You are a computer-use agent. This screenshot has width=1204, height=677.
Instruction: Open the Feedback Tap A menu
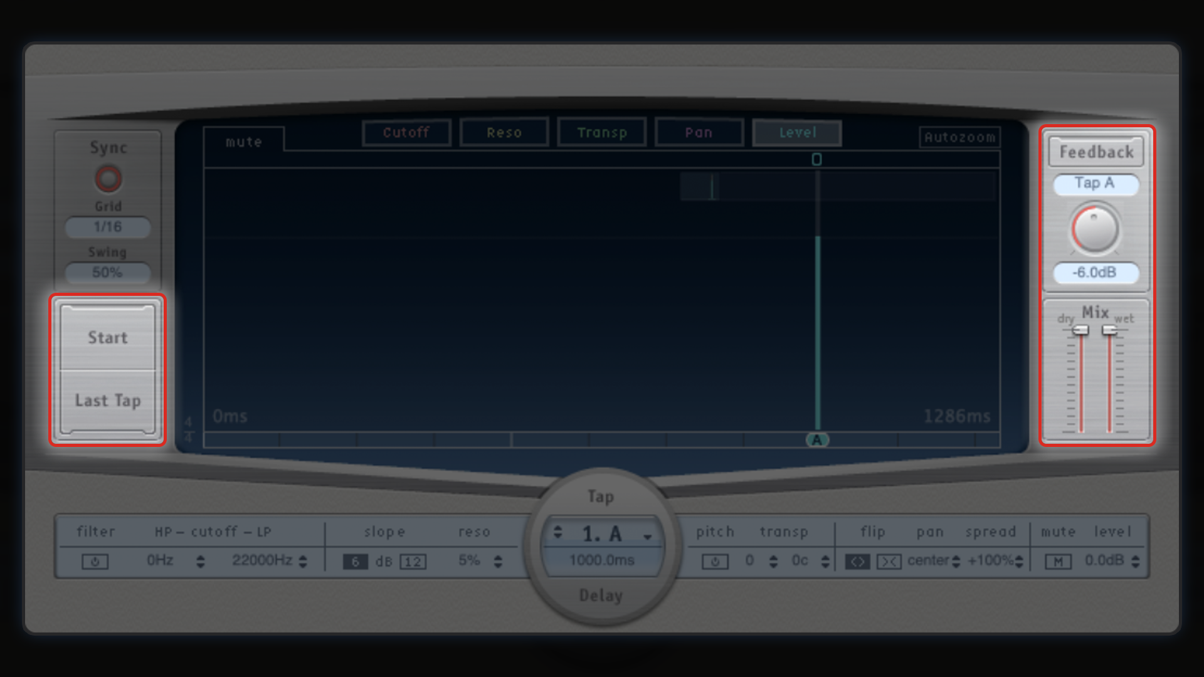coord(1095,184)
